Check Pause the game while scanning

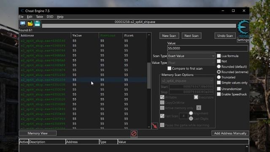click(162, 125)
